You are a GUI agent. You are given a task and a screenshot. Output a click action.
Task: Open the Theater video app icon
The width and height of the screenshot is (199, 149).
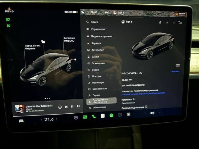click(x=128, y=114)
